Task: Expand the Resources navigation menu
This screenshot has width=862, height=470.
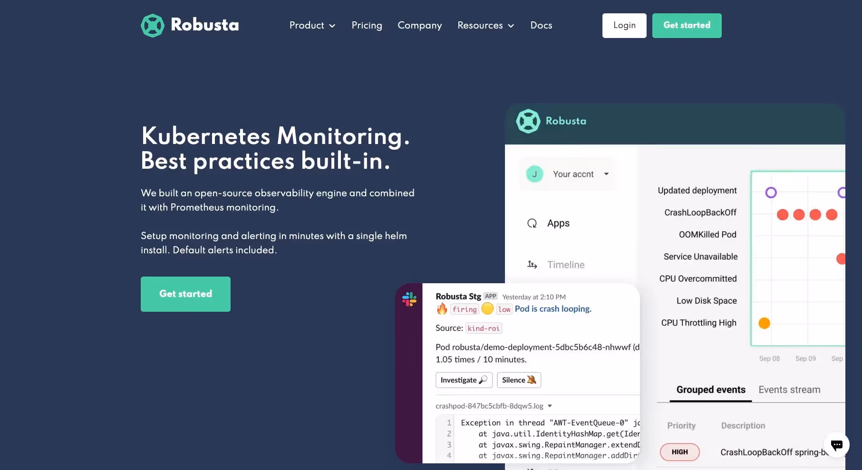Action: (x=485, y=26)
